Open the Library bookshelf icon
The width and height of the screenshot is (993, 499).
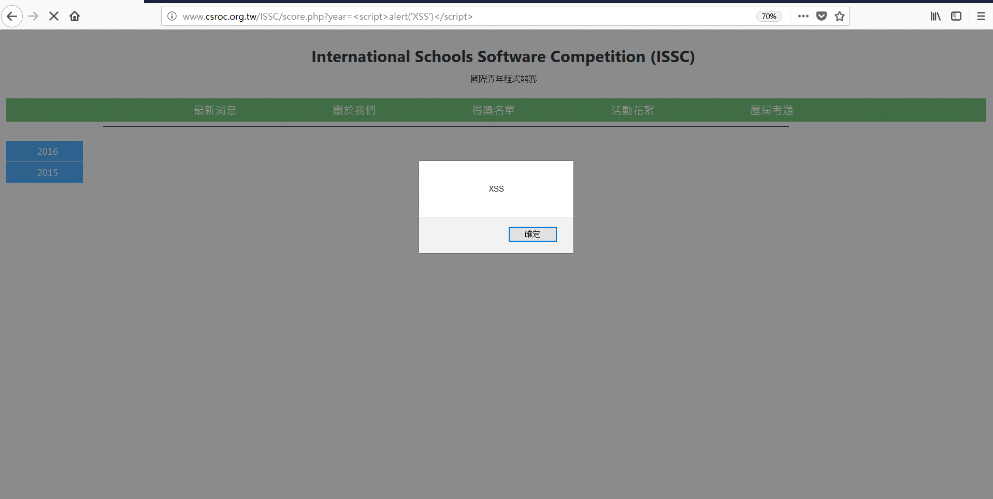936,16
